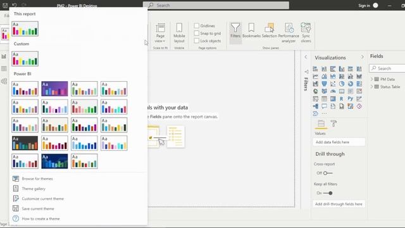Click Add data fields here well

[339, 142]
